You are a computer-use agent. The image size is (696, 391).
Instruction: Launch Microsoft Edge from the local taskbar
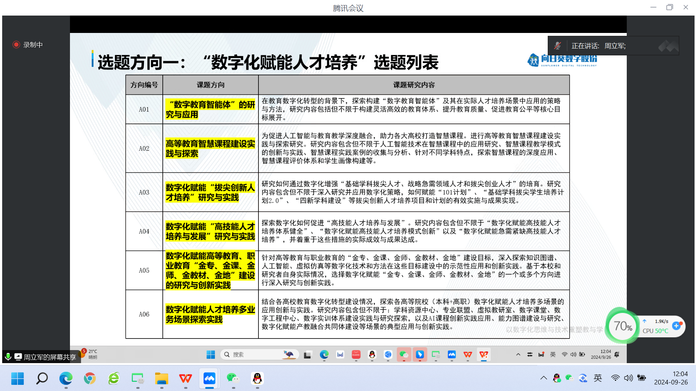coord(66,379)
